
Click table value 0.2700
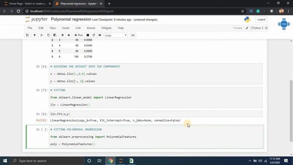click(x=88, y=57)
